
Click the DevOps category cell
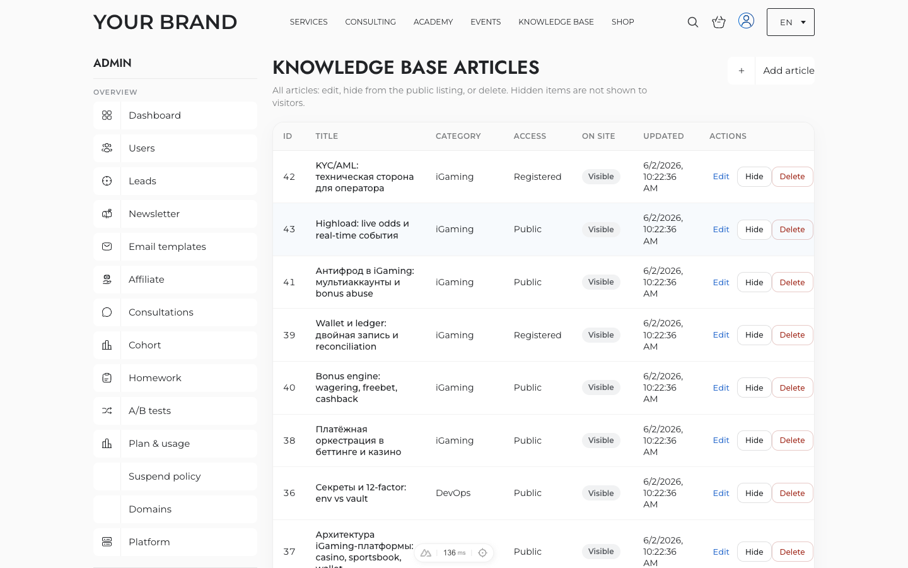click(x=453, y=494)
